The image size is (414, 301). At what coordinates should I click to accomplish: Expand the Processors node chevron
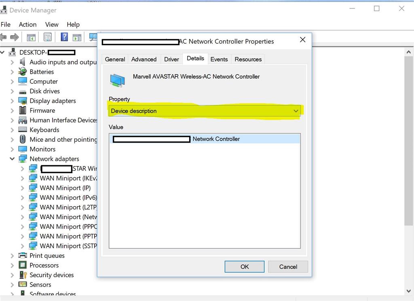point(12,265)
